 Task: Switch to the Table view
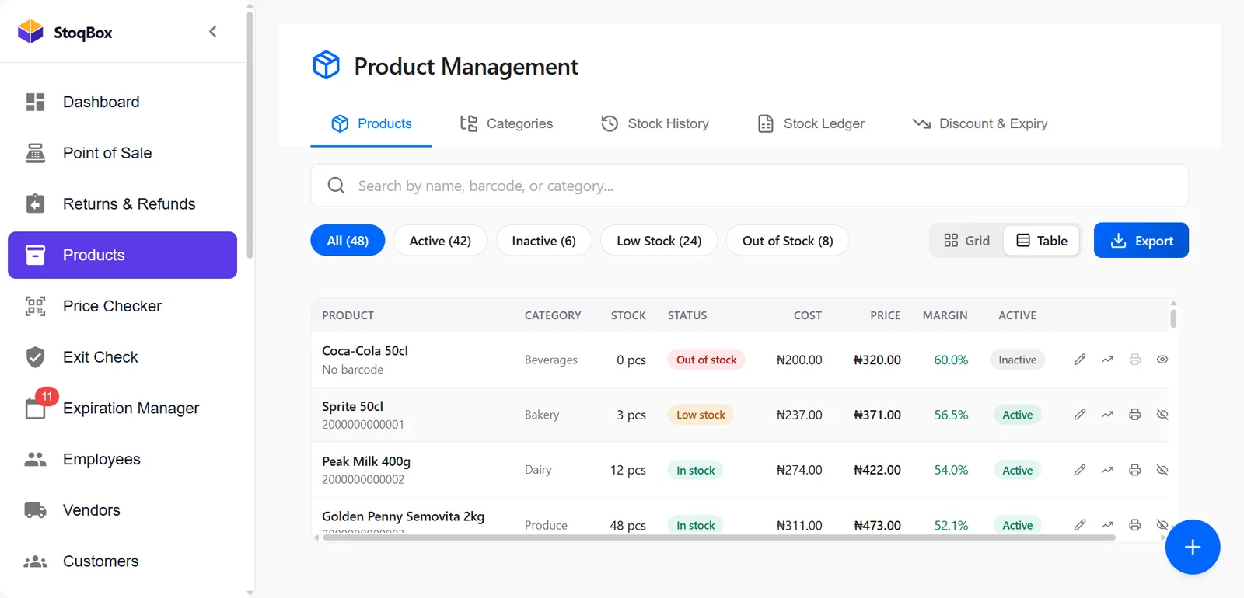(x=1042, y=241)
